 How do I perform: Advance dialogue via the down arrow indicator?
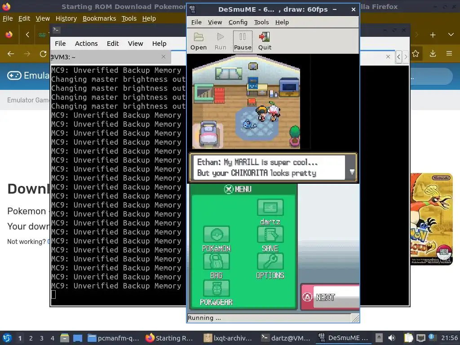tap(352, 172)
